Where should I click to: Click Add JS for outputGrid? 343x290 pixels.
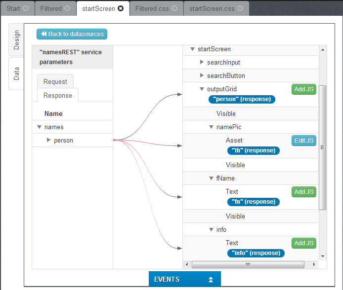pos(303,89)
